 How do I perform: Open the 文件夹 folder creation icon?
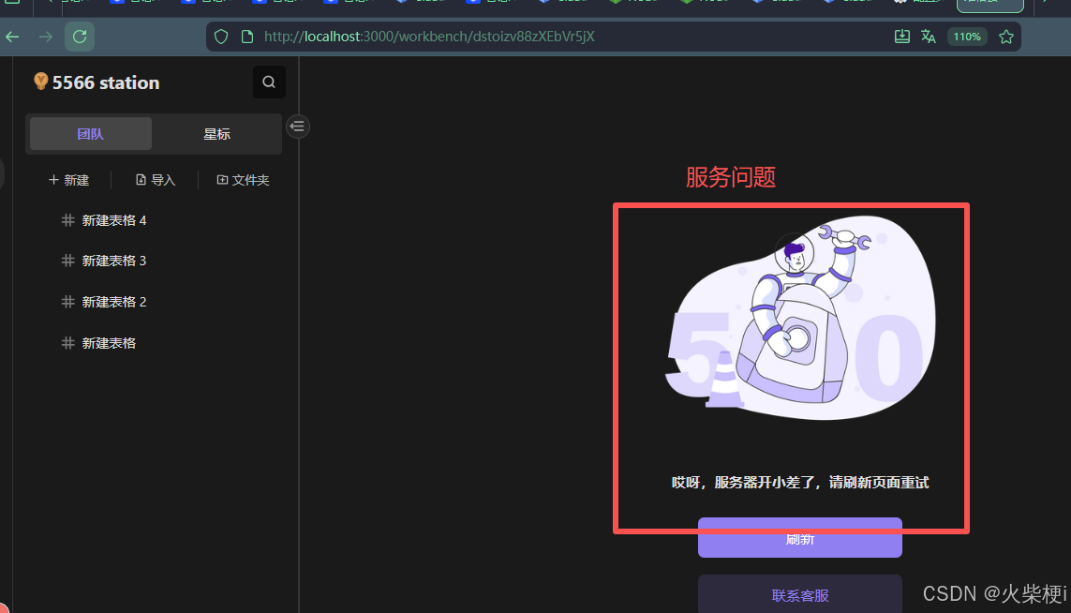pos(222,179)
